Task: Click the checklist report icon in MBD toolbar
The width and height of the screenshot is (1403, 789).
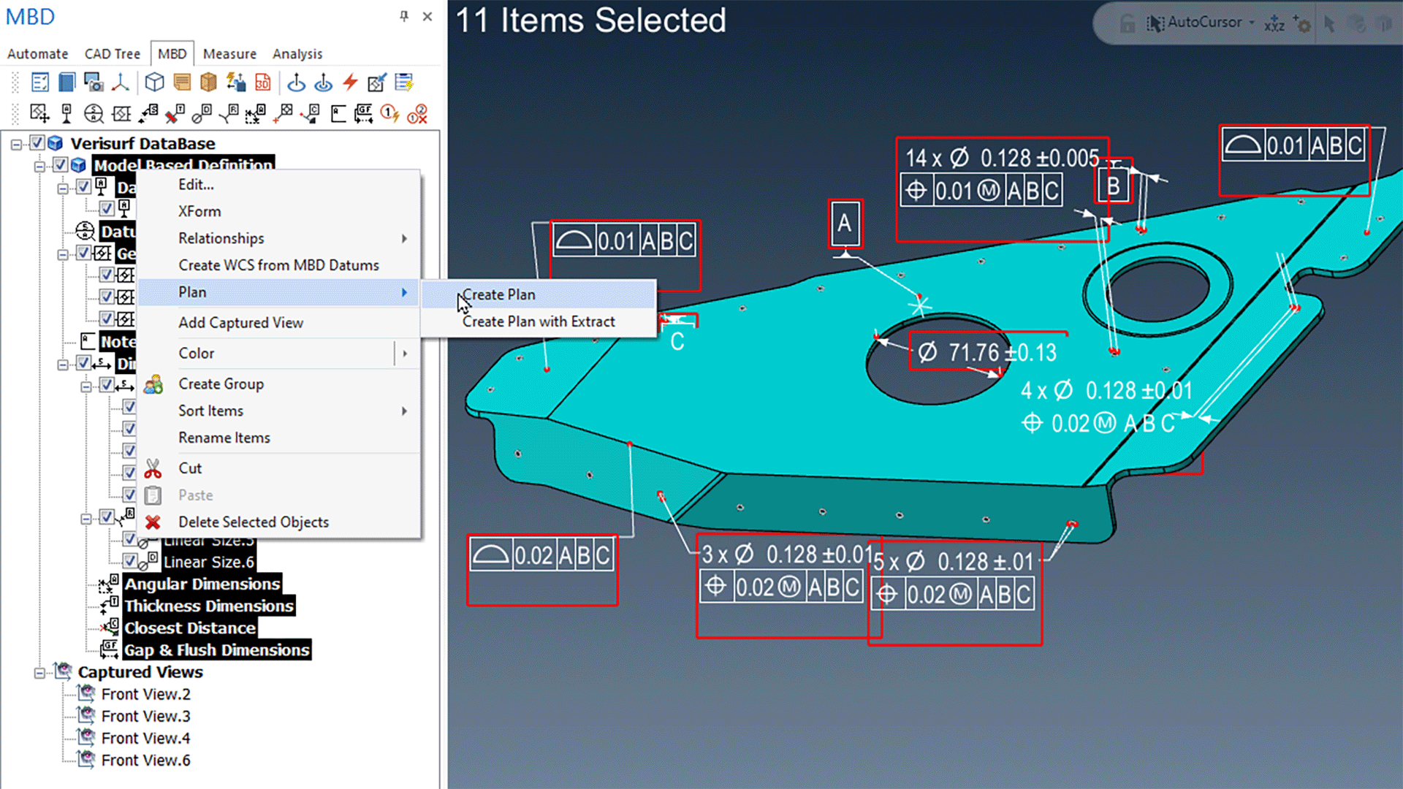Action: click(40, 83)
